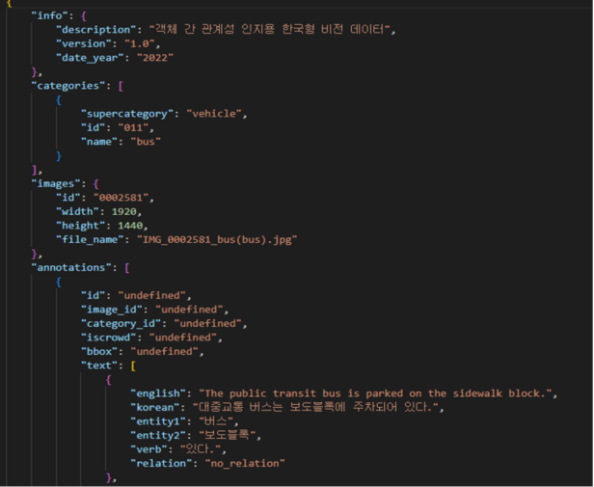The width and height of the screenshot is (594, 487).
Task: Click the "categories" key
Action: pos(67,86)
